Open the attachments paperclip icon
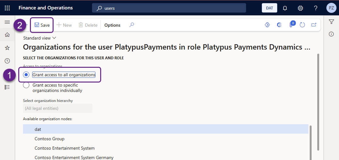 (x=291, y=25)
